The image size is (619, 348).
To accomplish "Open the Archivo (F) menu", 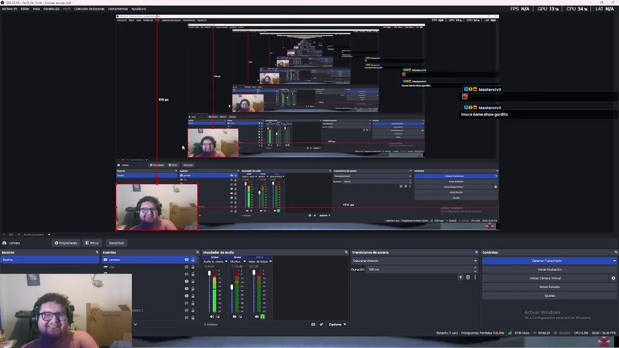I will click(x=10, y=9).
